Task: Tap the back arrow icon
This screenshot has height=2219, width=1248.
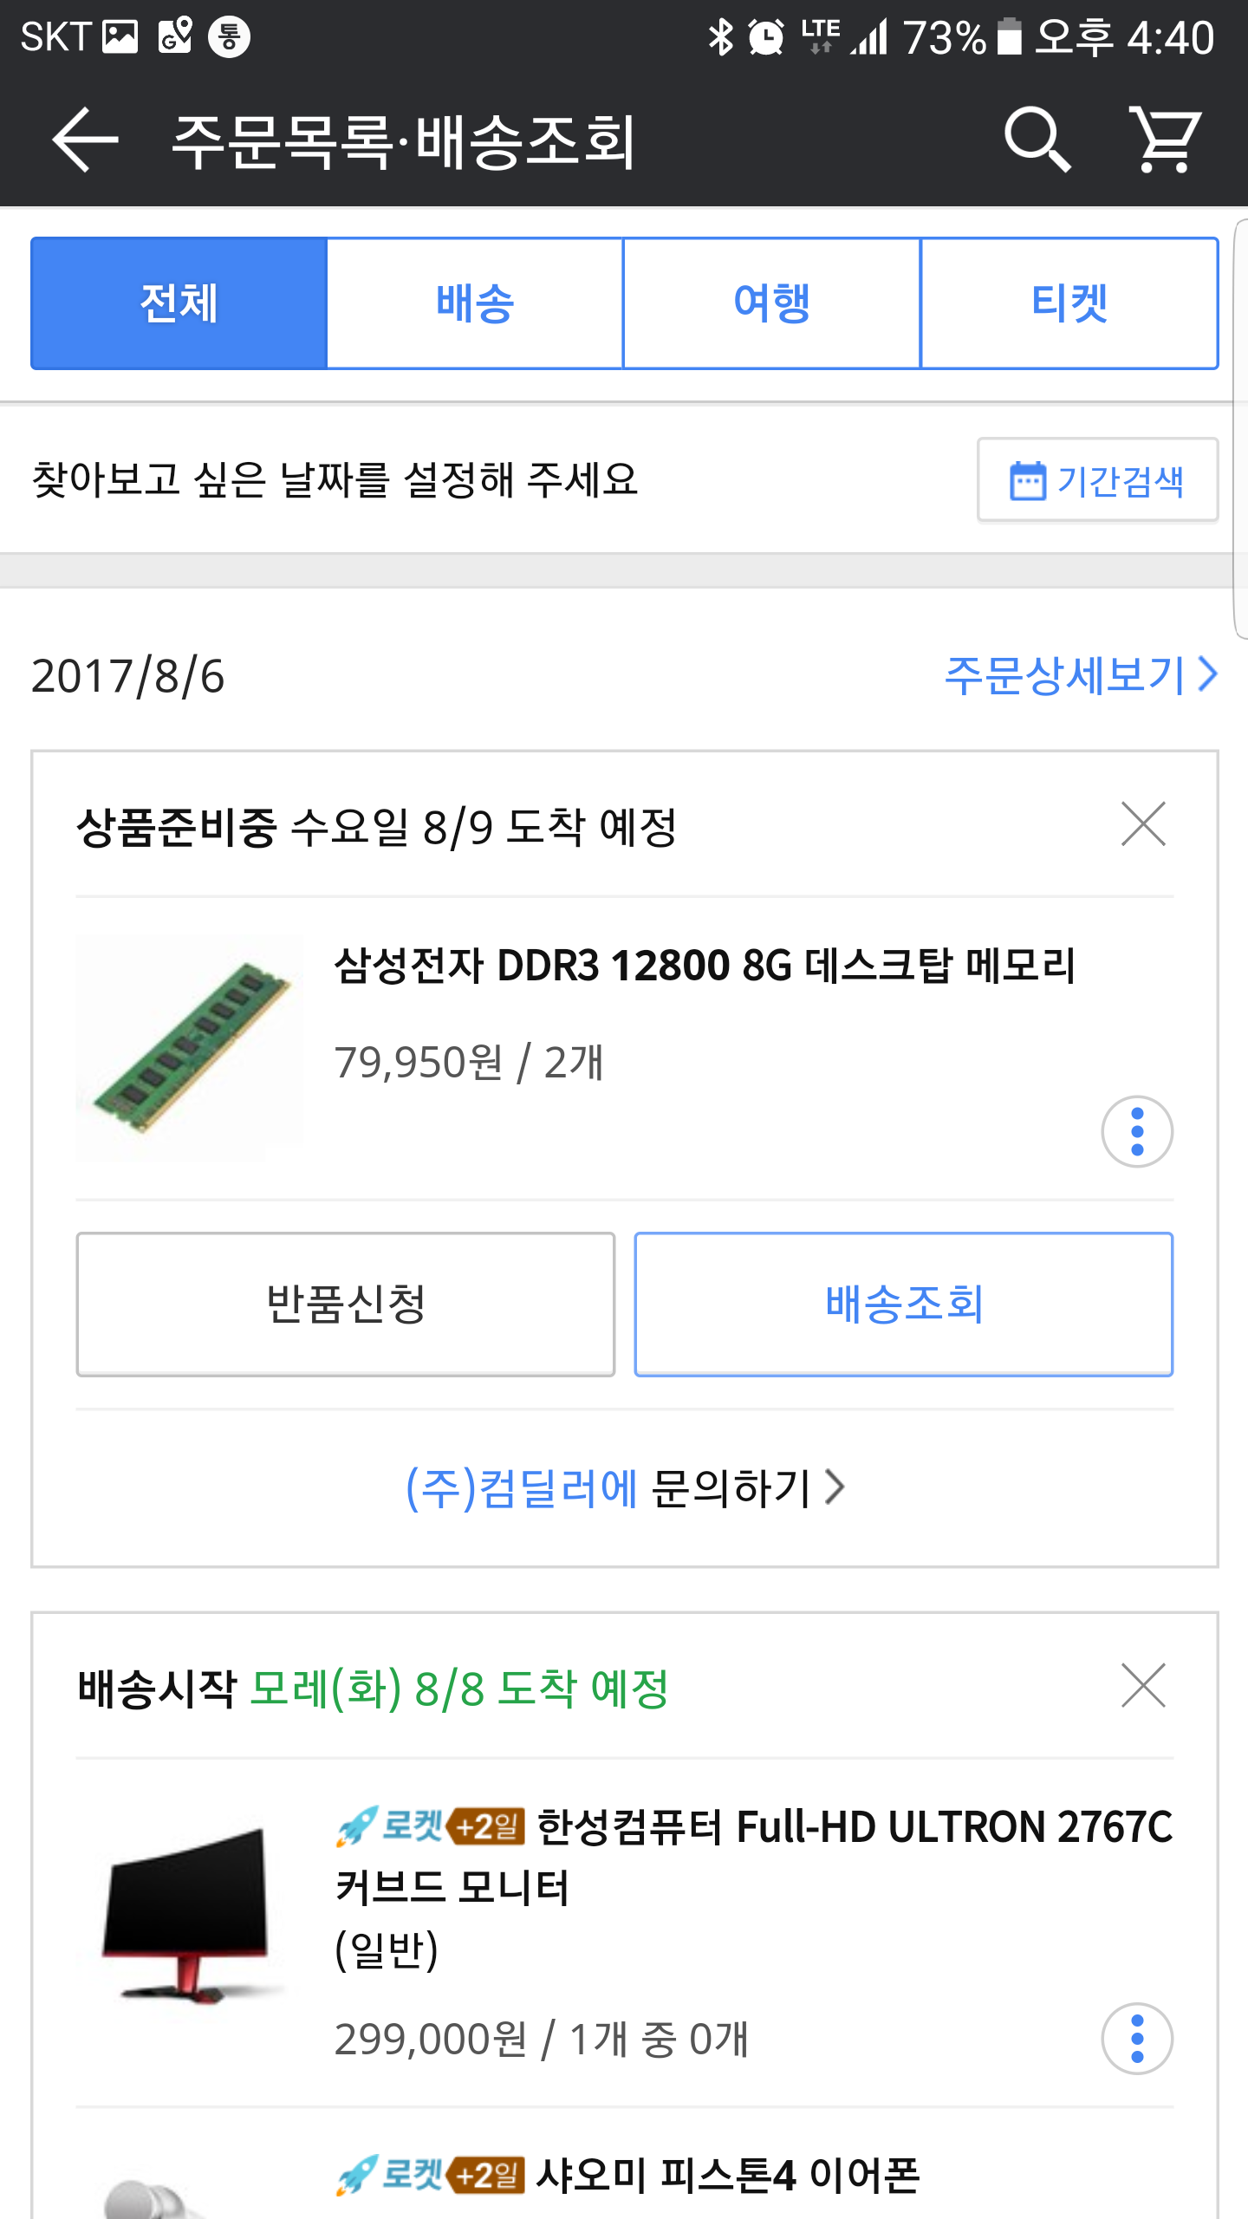Action: 85,139
